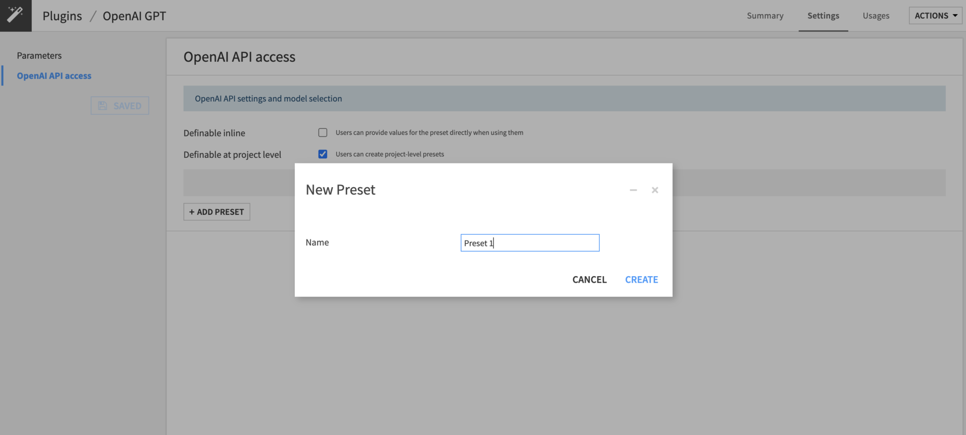Image resolution: width=966 pixels, height=435 pixels.
Task: Open the Usages tab
Action: pos(875,16)
